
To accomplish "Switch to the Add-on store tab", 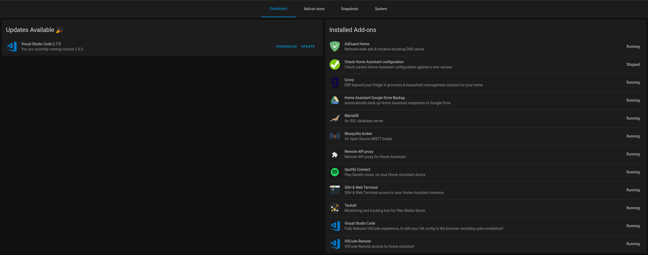I will (x=314, y=9).
